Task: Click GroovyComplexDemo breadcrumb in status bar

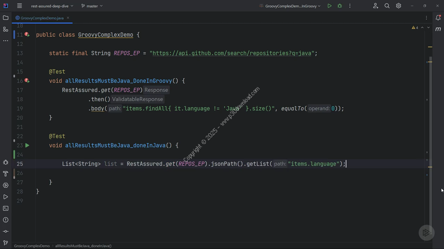Action: (x=32, y=246)
